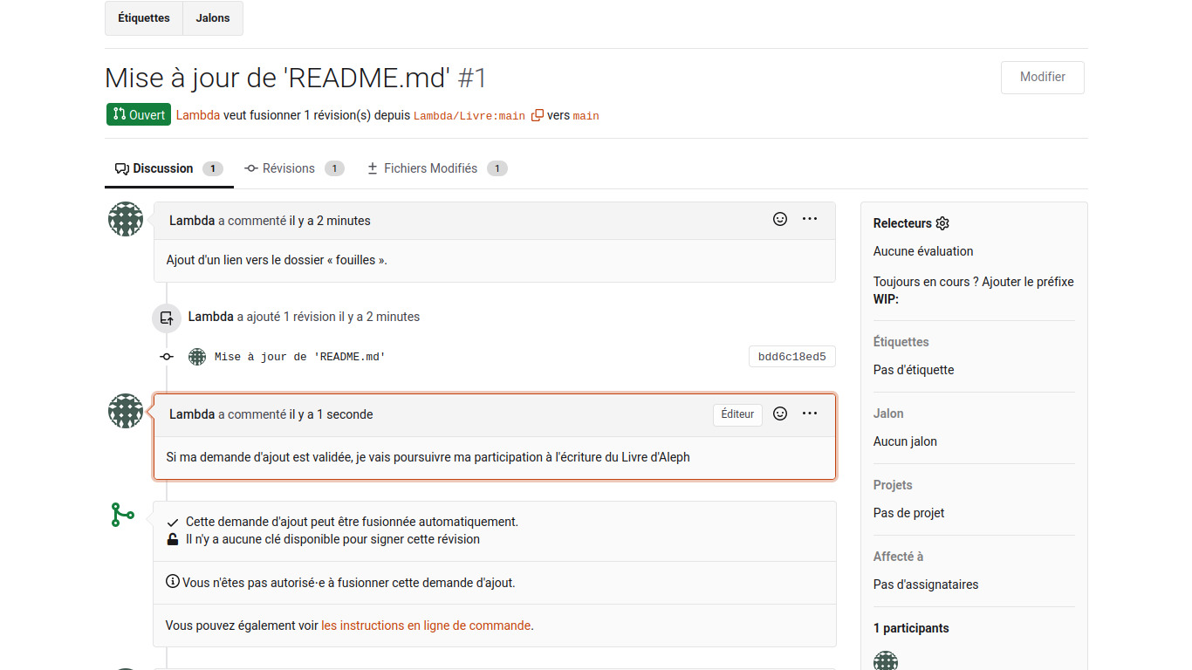
Task: Click Lambda's avatar beside second comment
Action: (x=126, y=411)
